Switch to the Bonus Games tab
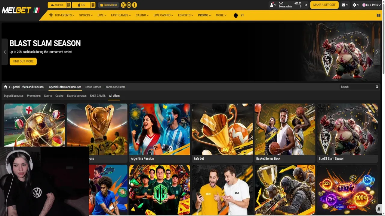385x216 pixels. (93, 87)
